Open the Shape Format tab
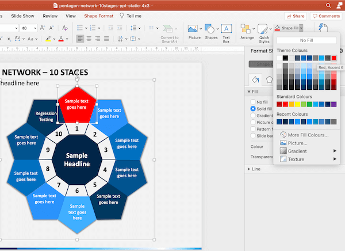 tap(99, 16)
